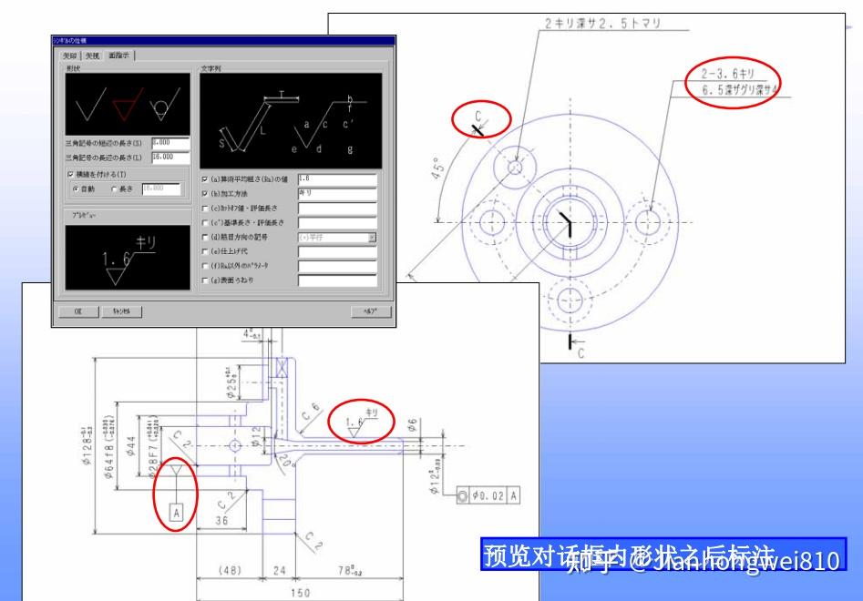Click the circled 1.6 キリ roughness mark
Viewport: 863px width, 601px height.
click(x=363, y=421)
